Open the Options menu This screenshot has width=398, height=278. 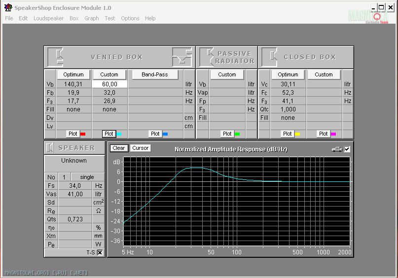pos(130,18)
